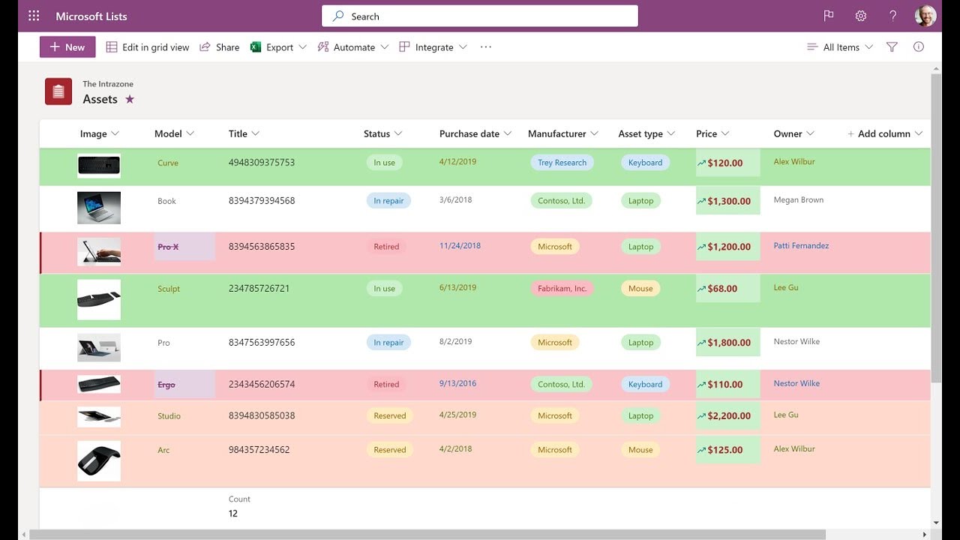Open the app launcher waffle icon
Screen dimensions: 960x540
pos(34,16)
